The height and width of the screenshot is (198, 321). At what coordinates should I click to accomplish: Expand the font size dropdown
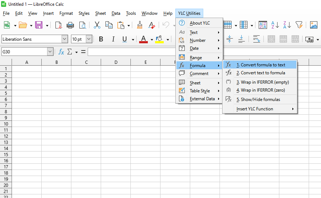point(89,39)
